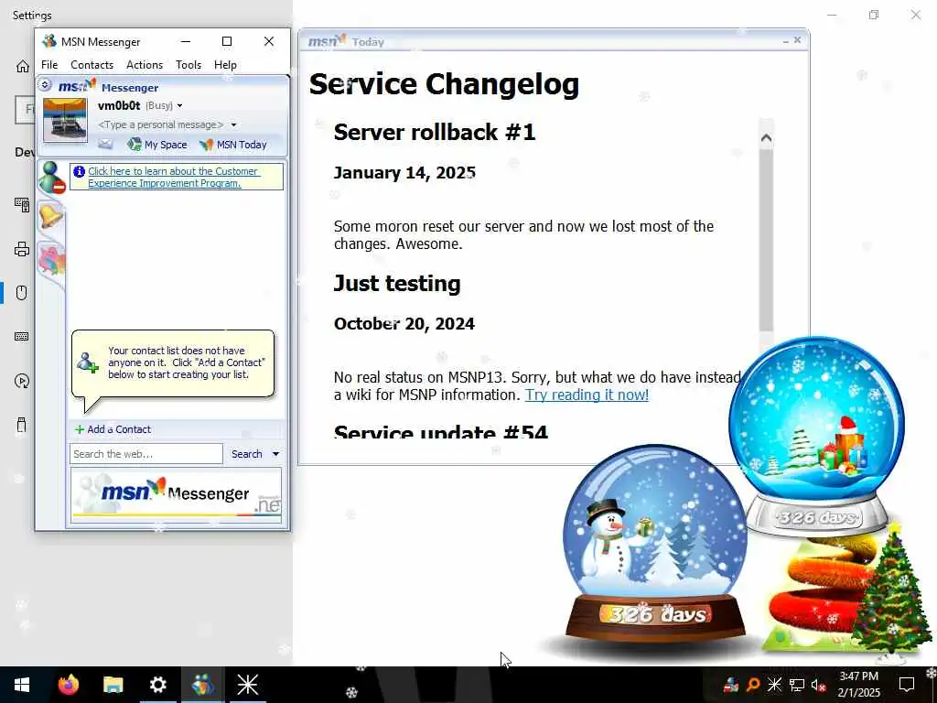The height and width of the screenshot is (703, 937).
Task: Open the Mouse icon in Settings sidebar
Action: (x=22, y=292)
